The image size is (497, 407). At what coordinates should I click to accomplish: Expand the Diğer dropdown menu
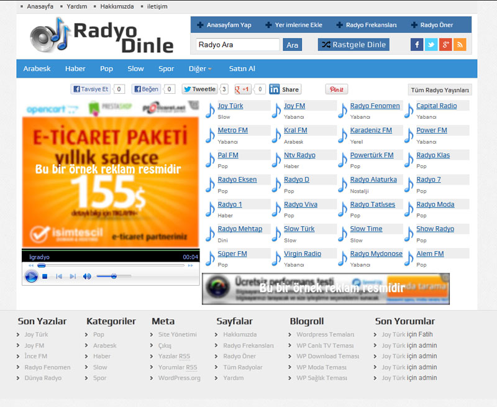click(x=200, y=69)
